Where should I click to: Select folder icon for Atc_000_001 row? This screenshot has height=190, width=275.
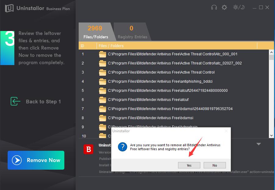coord(102,54)
